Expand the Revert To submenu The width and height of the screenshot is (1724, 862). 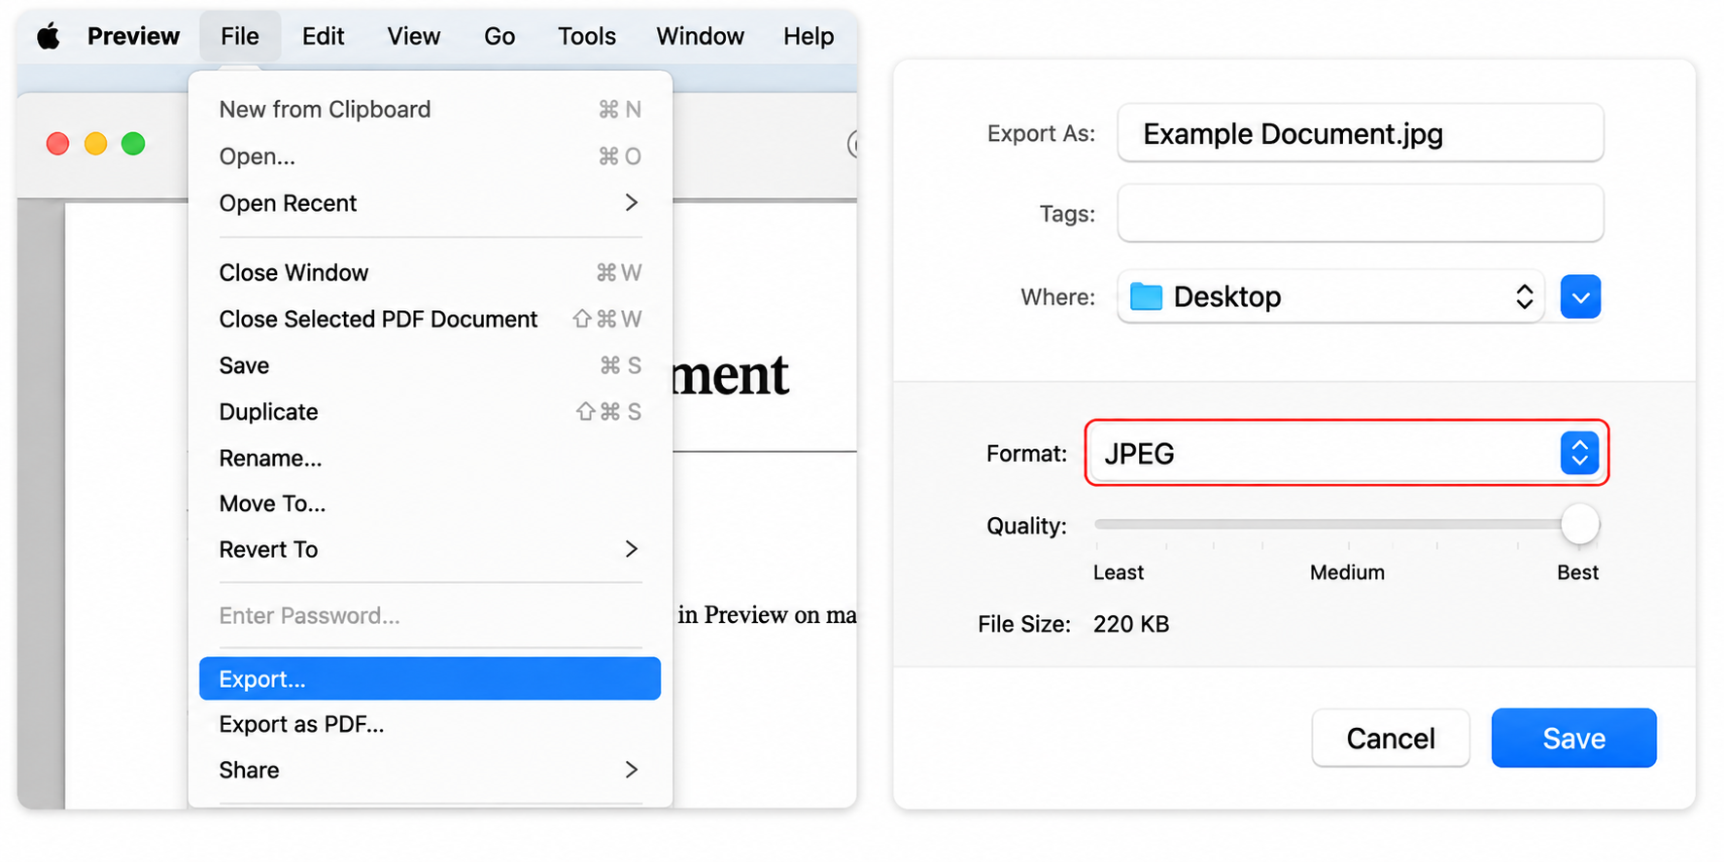[x=430, y=550]
